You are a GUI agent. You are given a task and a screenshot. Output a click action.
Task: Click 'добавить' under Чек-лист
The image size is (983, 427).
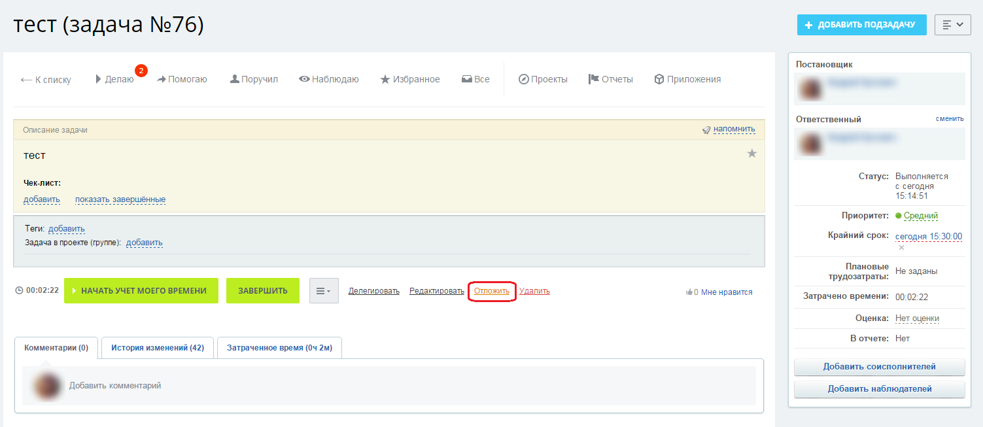(x=42, y=199)
